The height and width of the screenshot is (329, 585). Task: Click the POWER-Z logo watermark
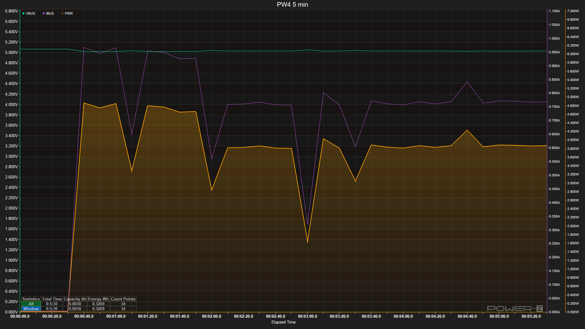click(x=515, y=308)
